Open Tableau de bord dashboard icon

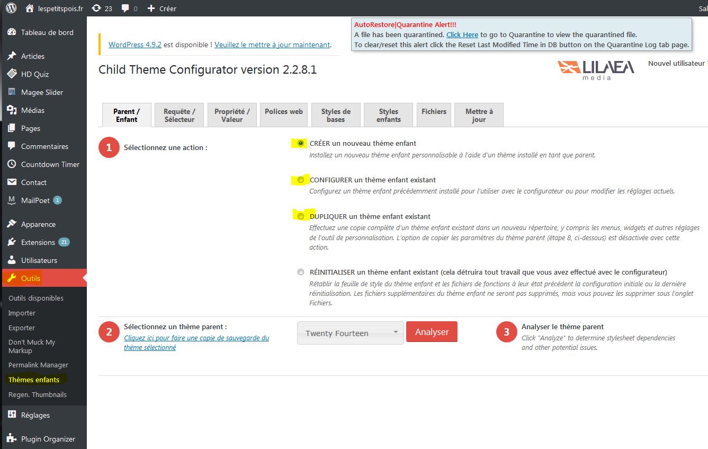[12, 32]
